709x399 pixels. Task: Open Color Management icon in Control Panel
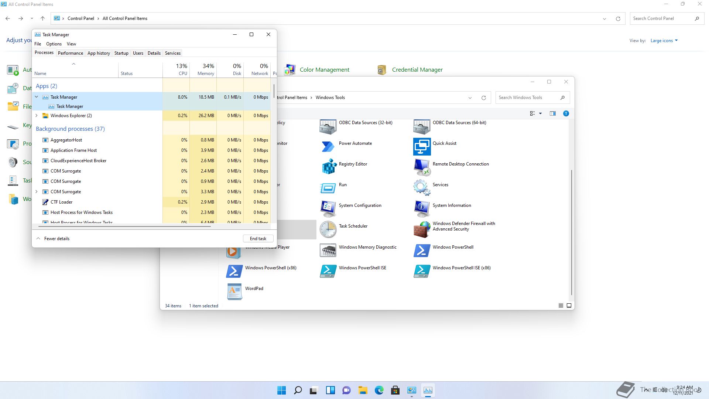[x=290, y=69]
